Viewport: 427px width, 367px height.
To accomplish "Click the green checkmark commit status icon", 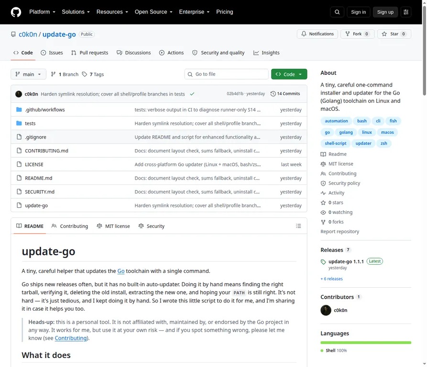I will (x=192, y=94).
